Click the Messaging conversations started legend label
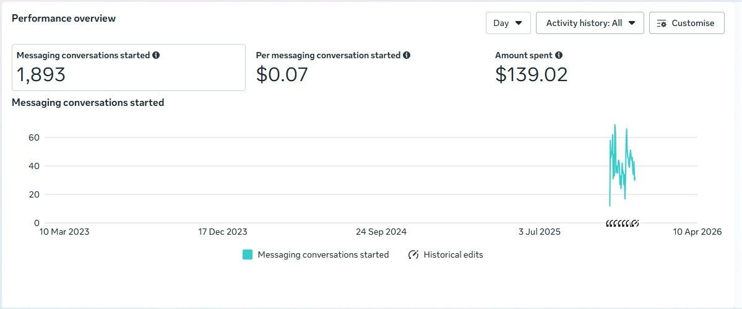The image size is (742, 309). 323,255
